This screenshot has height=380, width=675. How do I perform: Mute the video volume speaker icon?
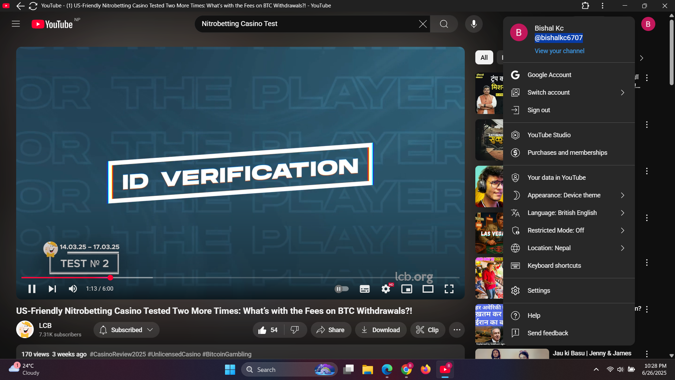73,289
